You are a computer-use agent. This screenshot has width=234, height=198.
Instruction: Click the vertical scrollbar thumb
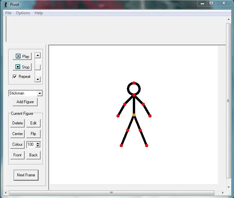tap(229, 101)
